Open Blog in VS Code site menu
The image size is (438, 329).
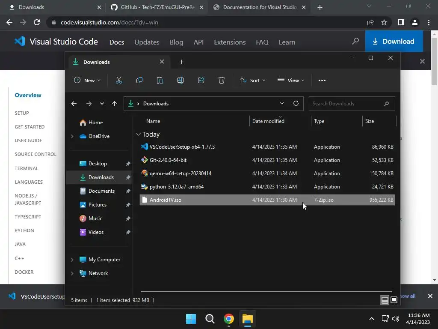point(177,42)
